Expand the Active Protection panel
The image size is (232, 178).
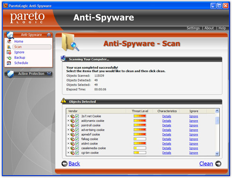[x=49, y=73]
